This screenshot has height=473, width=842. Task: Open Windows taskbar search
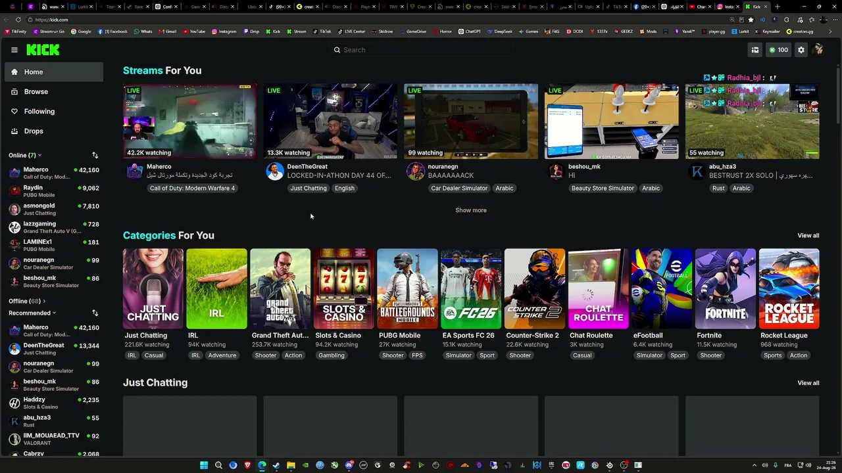point(218,465)
